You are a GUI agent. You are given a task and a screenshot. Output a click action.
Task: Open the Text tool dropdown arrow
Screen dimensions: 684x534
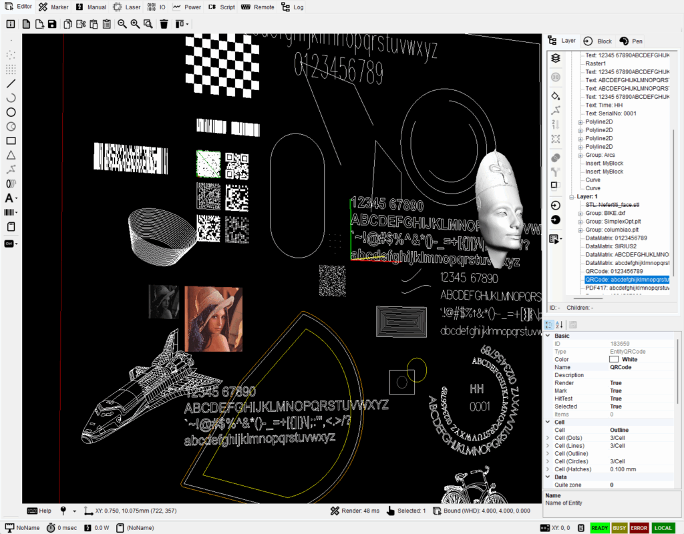point(16,198)
